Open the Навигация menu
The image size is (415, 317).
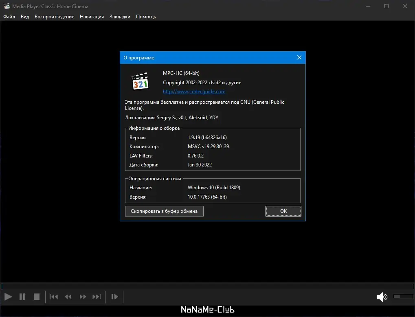pos(92,17)
